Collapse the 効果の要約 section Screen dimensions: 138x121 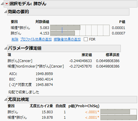point(6,12)
